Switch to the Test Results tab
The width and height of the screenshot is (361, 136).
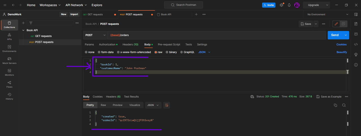pos(131,96)
